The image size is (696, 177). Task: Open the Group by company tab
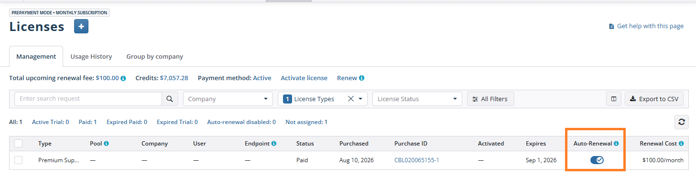pyautogui.click(x=155, y=56)
